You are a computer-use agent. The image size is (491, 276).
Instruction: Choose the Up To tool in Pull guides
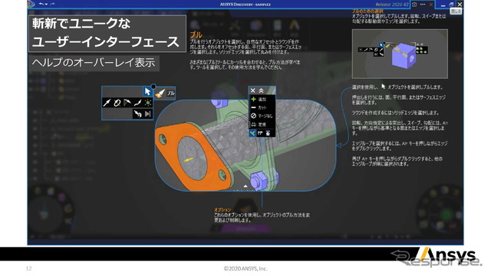click(x=137, y=113)
